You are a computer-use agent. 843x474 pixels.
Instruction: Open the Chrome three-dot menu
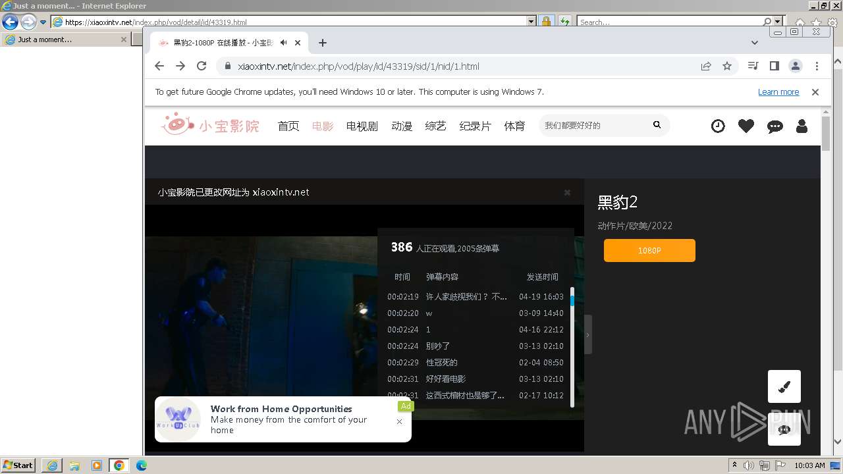[817, 66]
